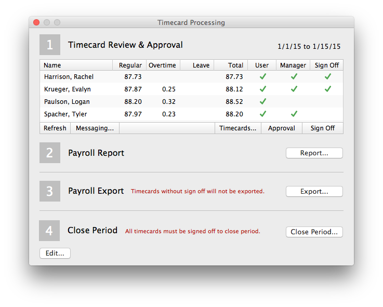Click Harrison, Rachel's Manager checkmark
This screenshot has width=383, height=307.
[x=294, y=76]
